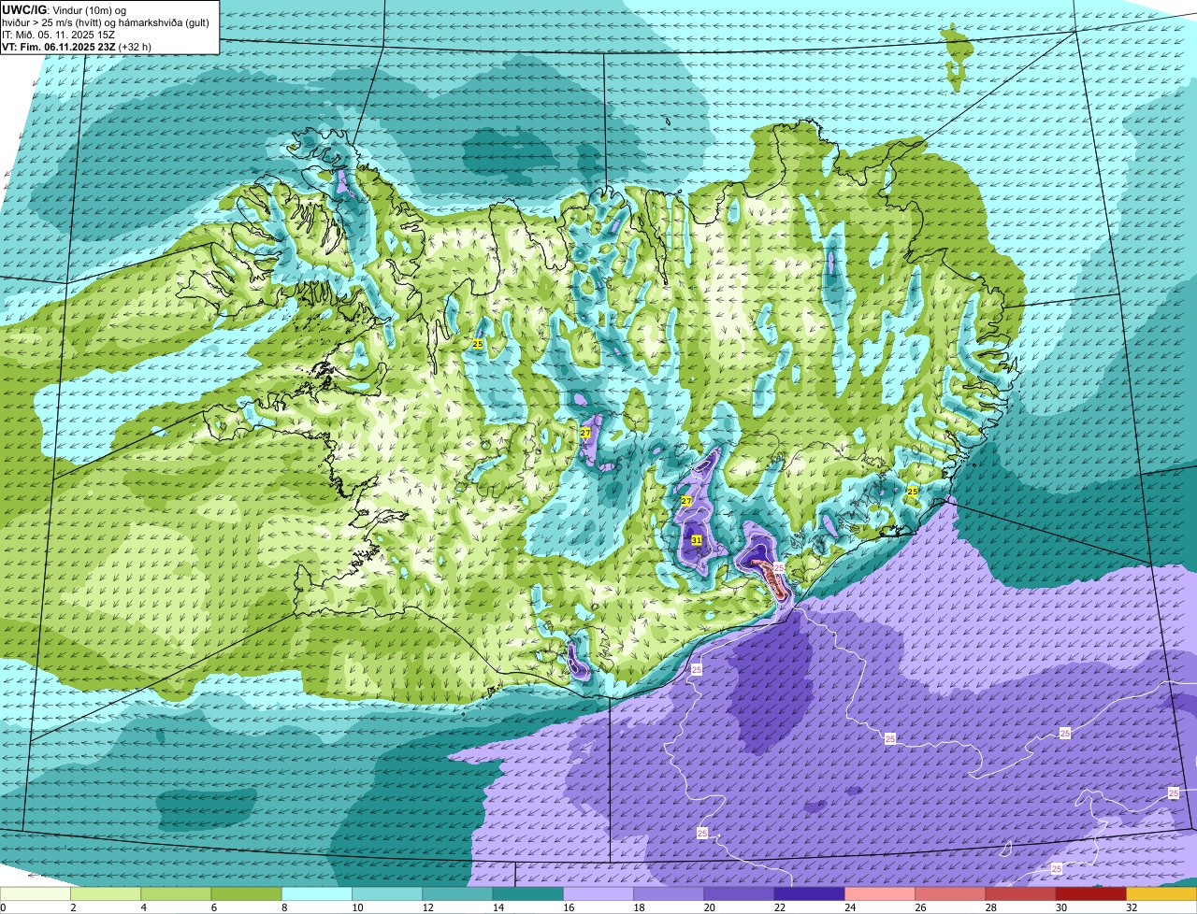Click the salmon 26–28 legend swatch
This screenshot has width=1197, height=914.
click(950, 894)
